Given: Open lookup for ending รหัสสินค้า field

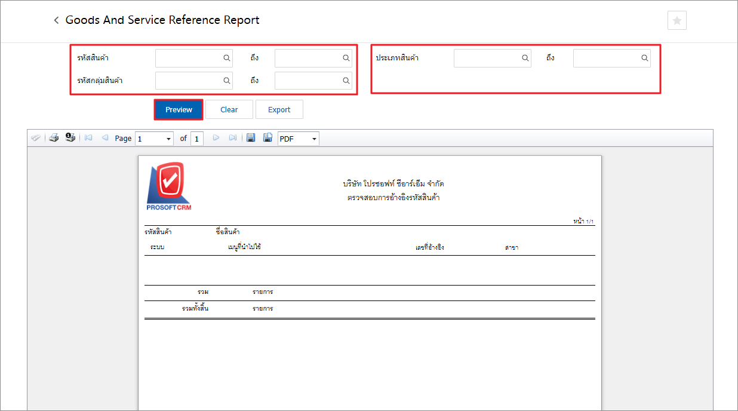Looking at the screenshot, I should (x=346, y=58).
